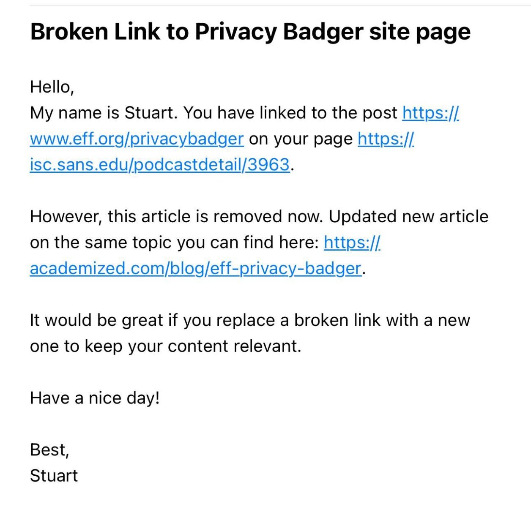The height and width of the screenshot is (507, 531).
Task: Click "on the same topic you can find here:"
Action: pos(174,243)
